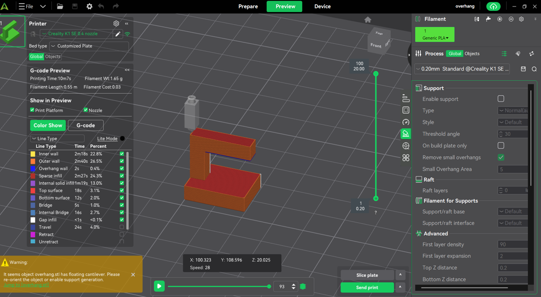Select Objects tab in Printer panel
This screenshot has width=541, height=297.
pos(53,56)
